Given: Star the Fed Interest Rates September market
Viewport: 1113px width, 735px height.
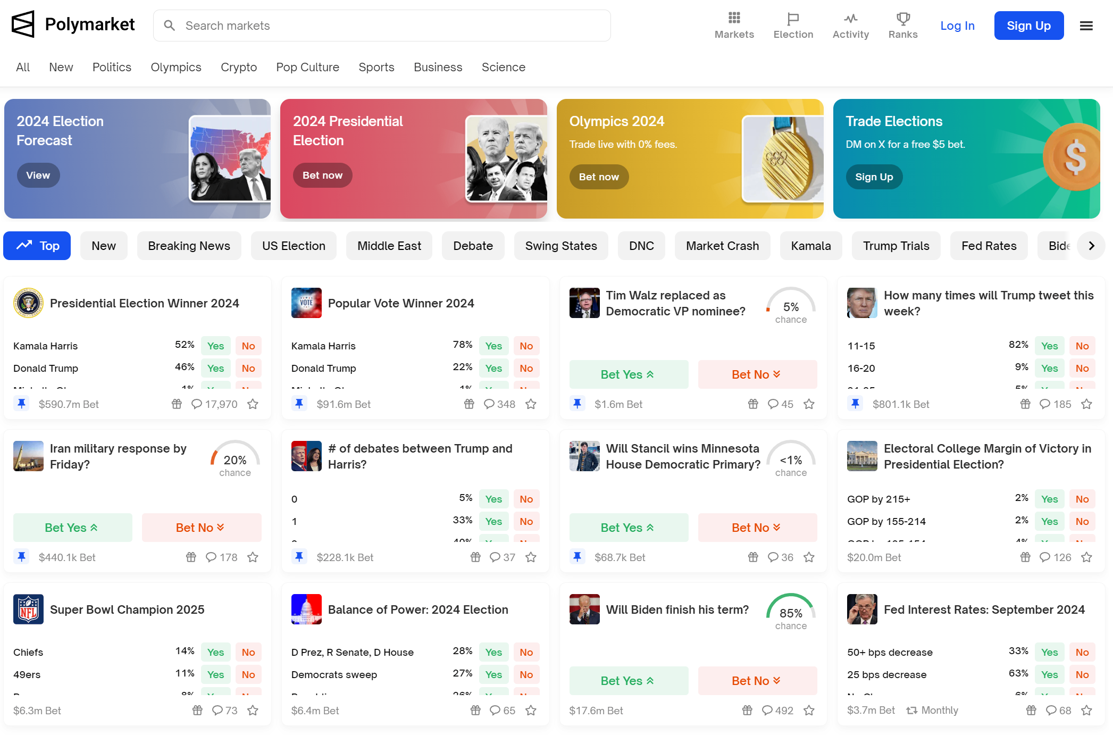Looking at the screenshot, I should coord(1087,711).
